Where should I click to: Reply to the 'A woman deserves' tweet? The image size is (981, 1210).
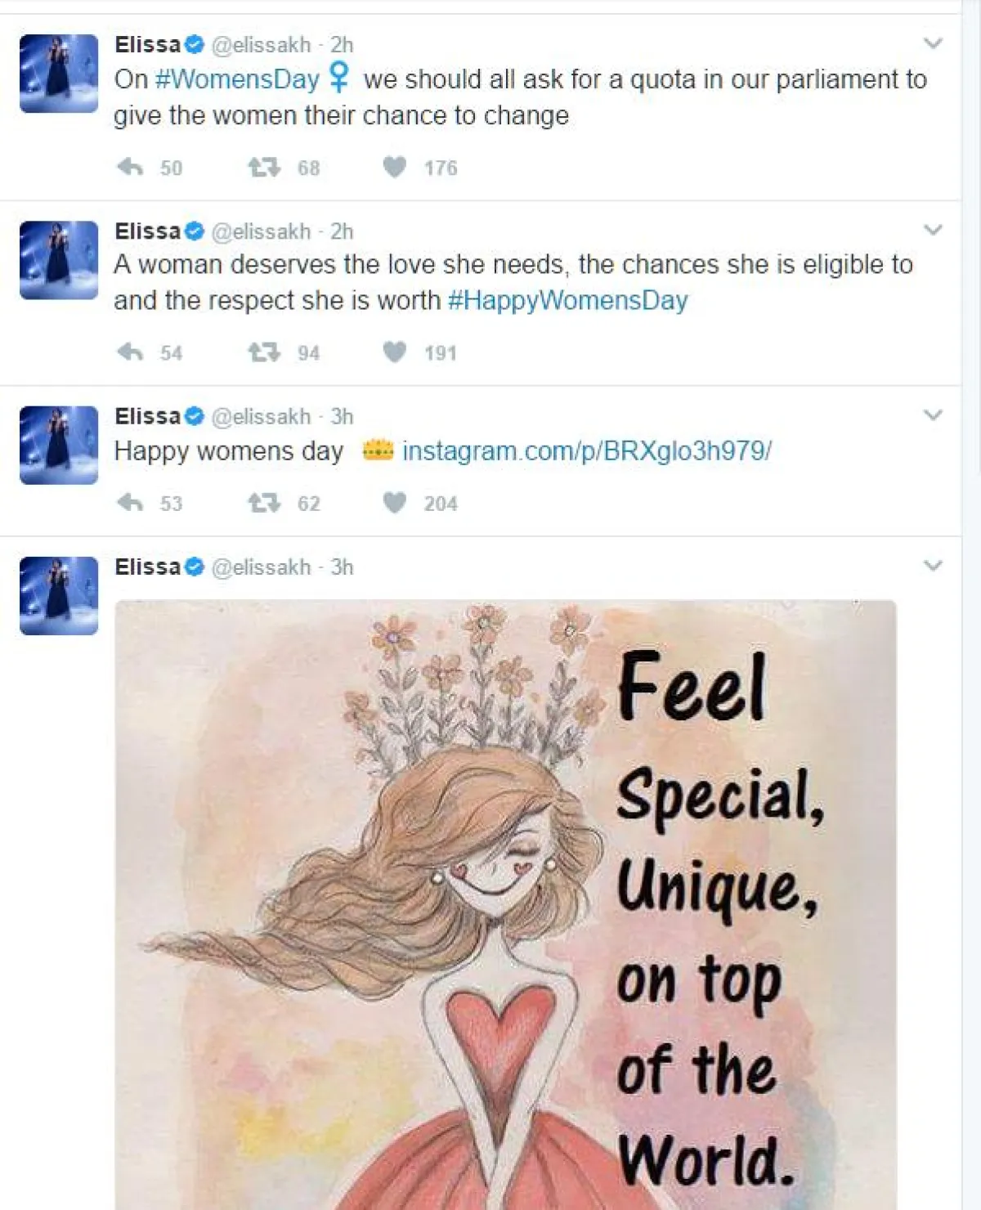click(131, 352)
